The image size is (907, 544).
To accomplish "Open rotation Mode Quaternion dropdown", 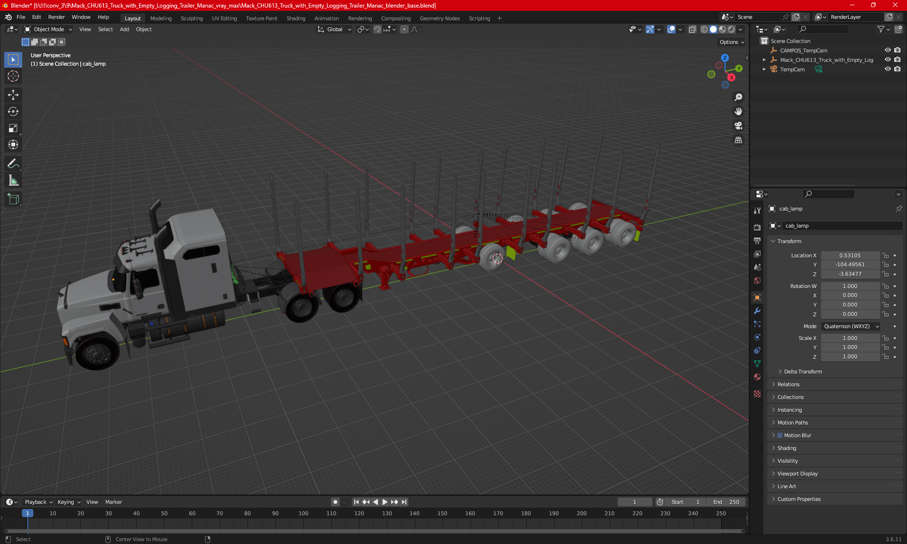I will (x=851, y=326).
